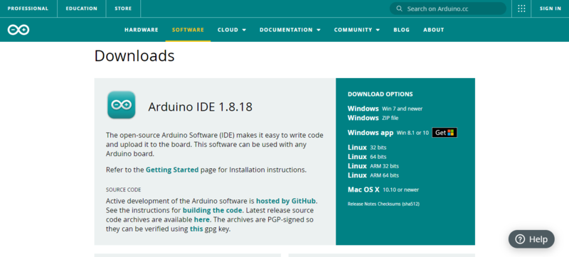Open the About page
The height and width of the screenshot is (257, 569).
coord(434,30)
